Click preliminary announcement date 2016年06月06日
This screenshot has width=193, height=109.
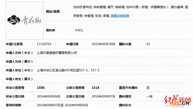click(x=49, y=96)
